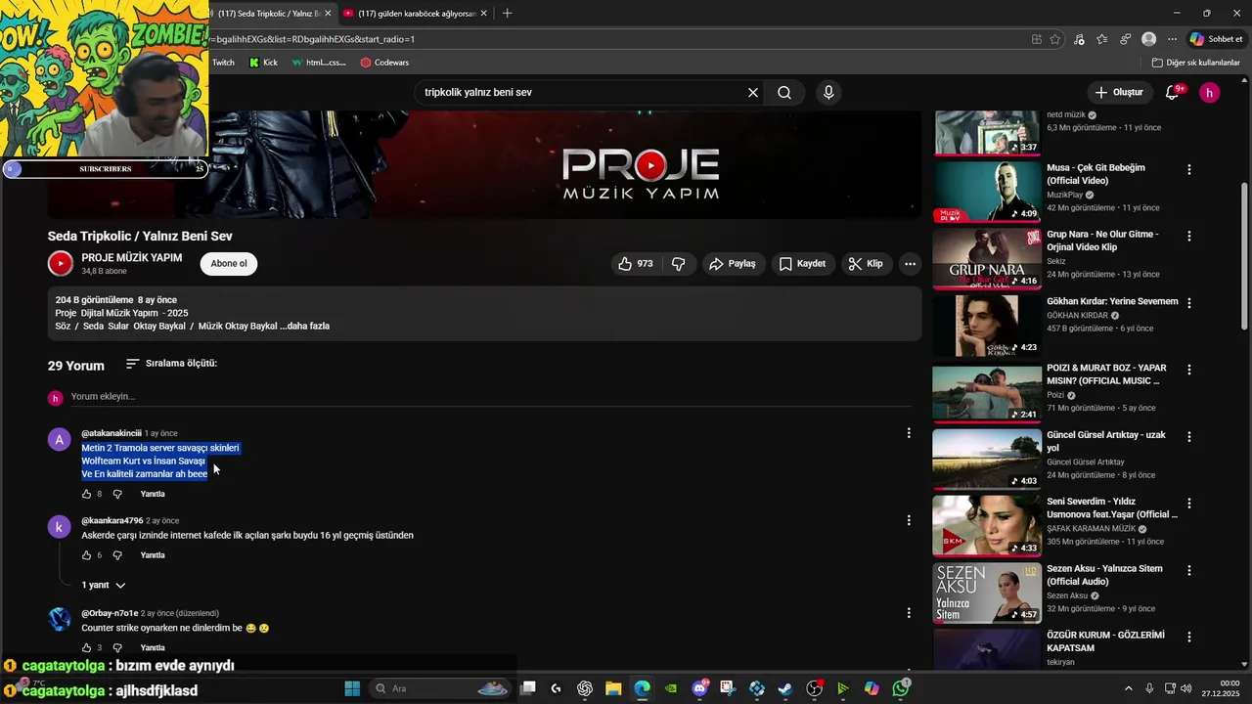Open three-dot menu for Sezen Aksu video

point(1189,570)
